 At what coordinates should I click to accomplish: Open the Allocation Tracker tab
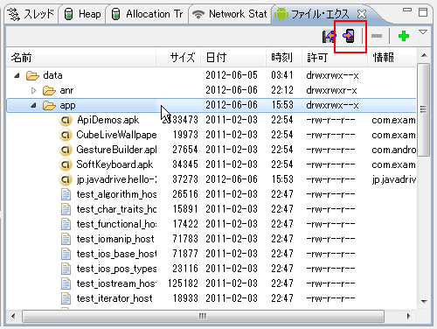(x=148, y=14)
